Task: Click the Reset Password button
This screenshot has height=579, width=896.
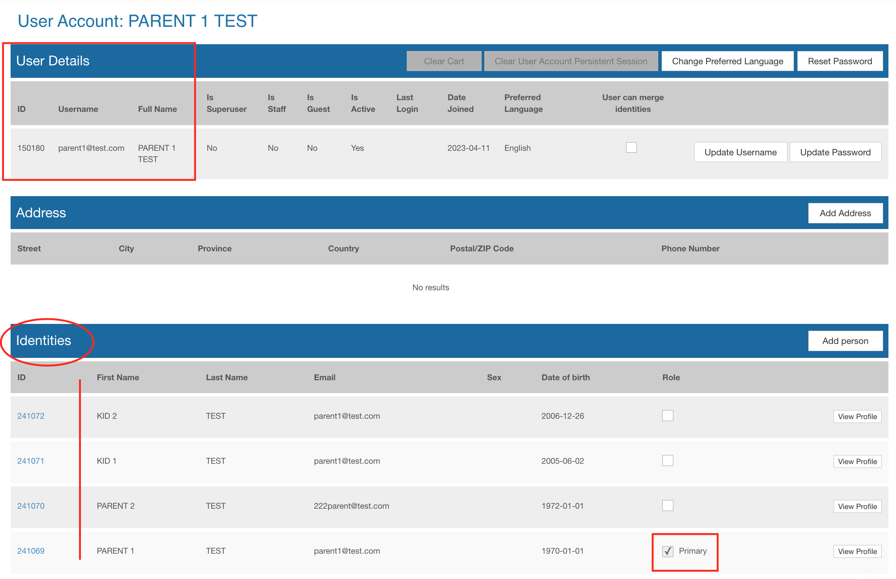Action: 840,61
